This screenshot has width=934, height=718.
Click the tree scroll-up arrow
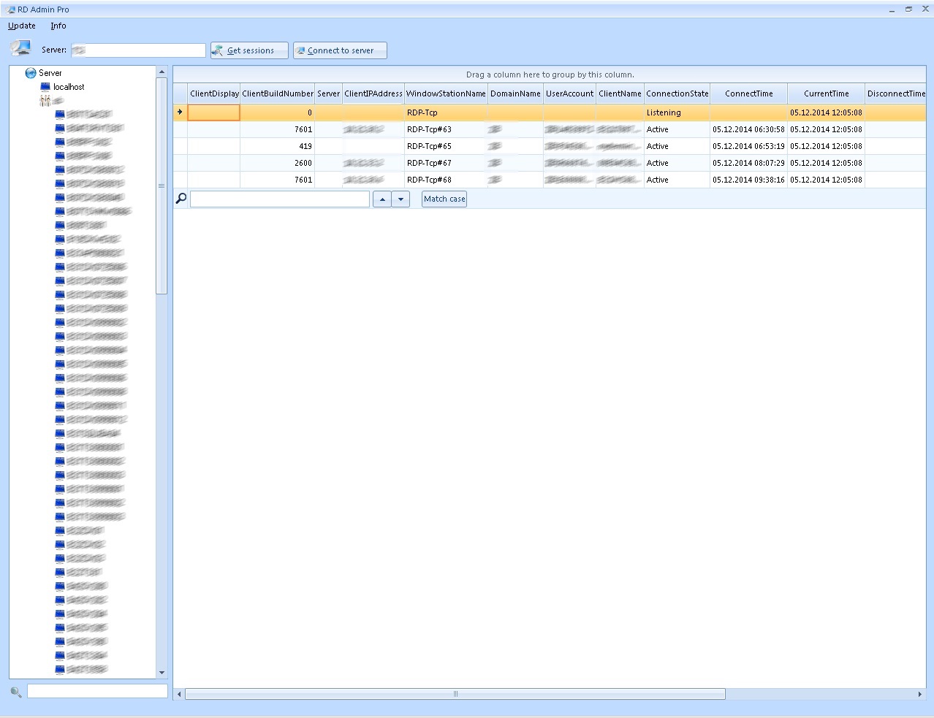point(162,72)
